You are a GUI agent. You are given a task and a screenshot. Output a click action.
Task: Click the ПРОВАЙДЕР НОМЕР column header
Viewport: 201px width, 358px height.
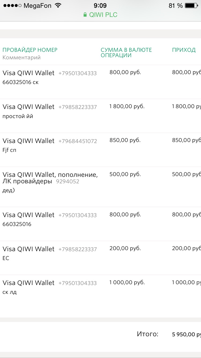point(30,50)
